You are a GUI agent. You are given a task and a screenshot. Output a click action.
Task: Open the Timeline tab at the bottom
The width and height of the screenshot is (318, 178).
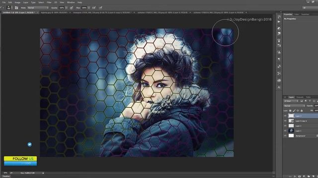pyautogui.click(x=6, y=177)
